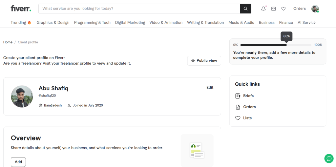
Task: Open the favorites heart icon in header
Action: coord(283,9)
